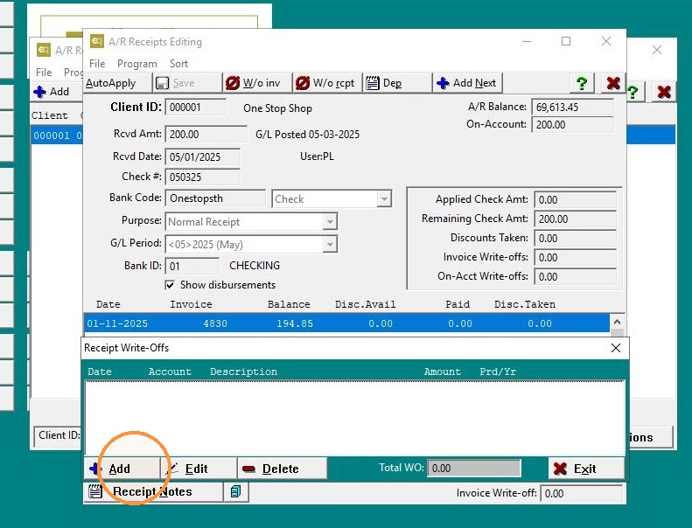Image resolution: width=692 pixels, height=528 pixels.
Task: Click the G/L Posted 05-03-2025 text
Action: pyautogui.click(x=308, y=135)
